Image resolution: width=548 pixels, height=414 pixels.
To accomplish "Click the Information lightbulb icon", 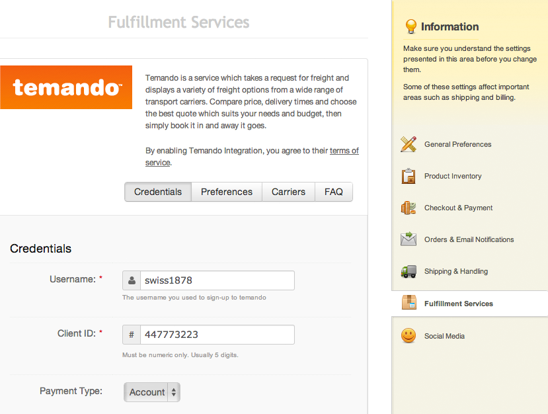I will 411,26.
